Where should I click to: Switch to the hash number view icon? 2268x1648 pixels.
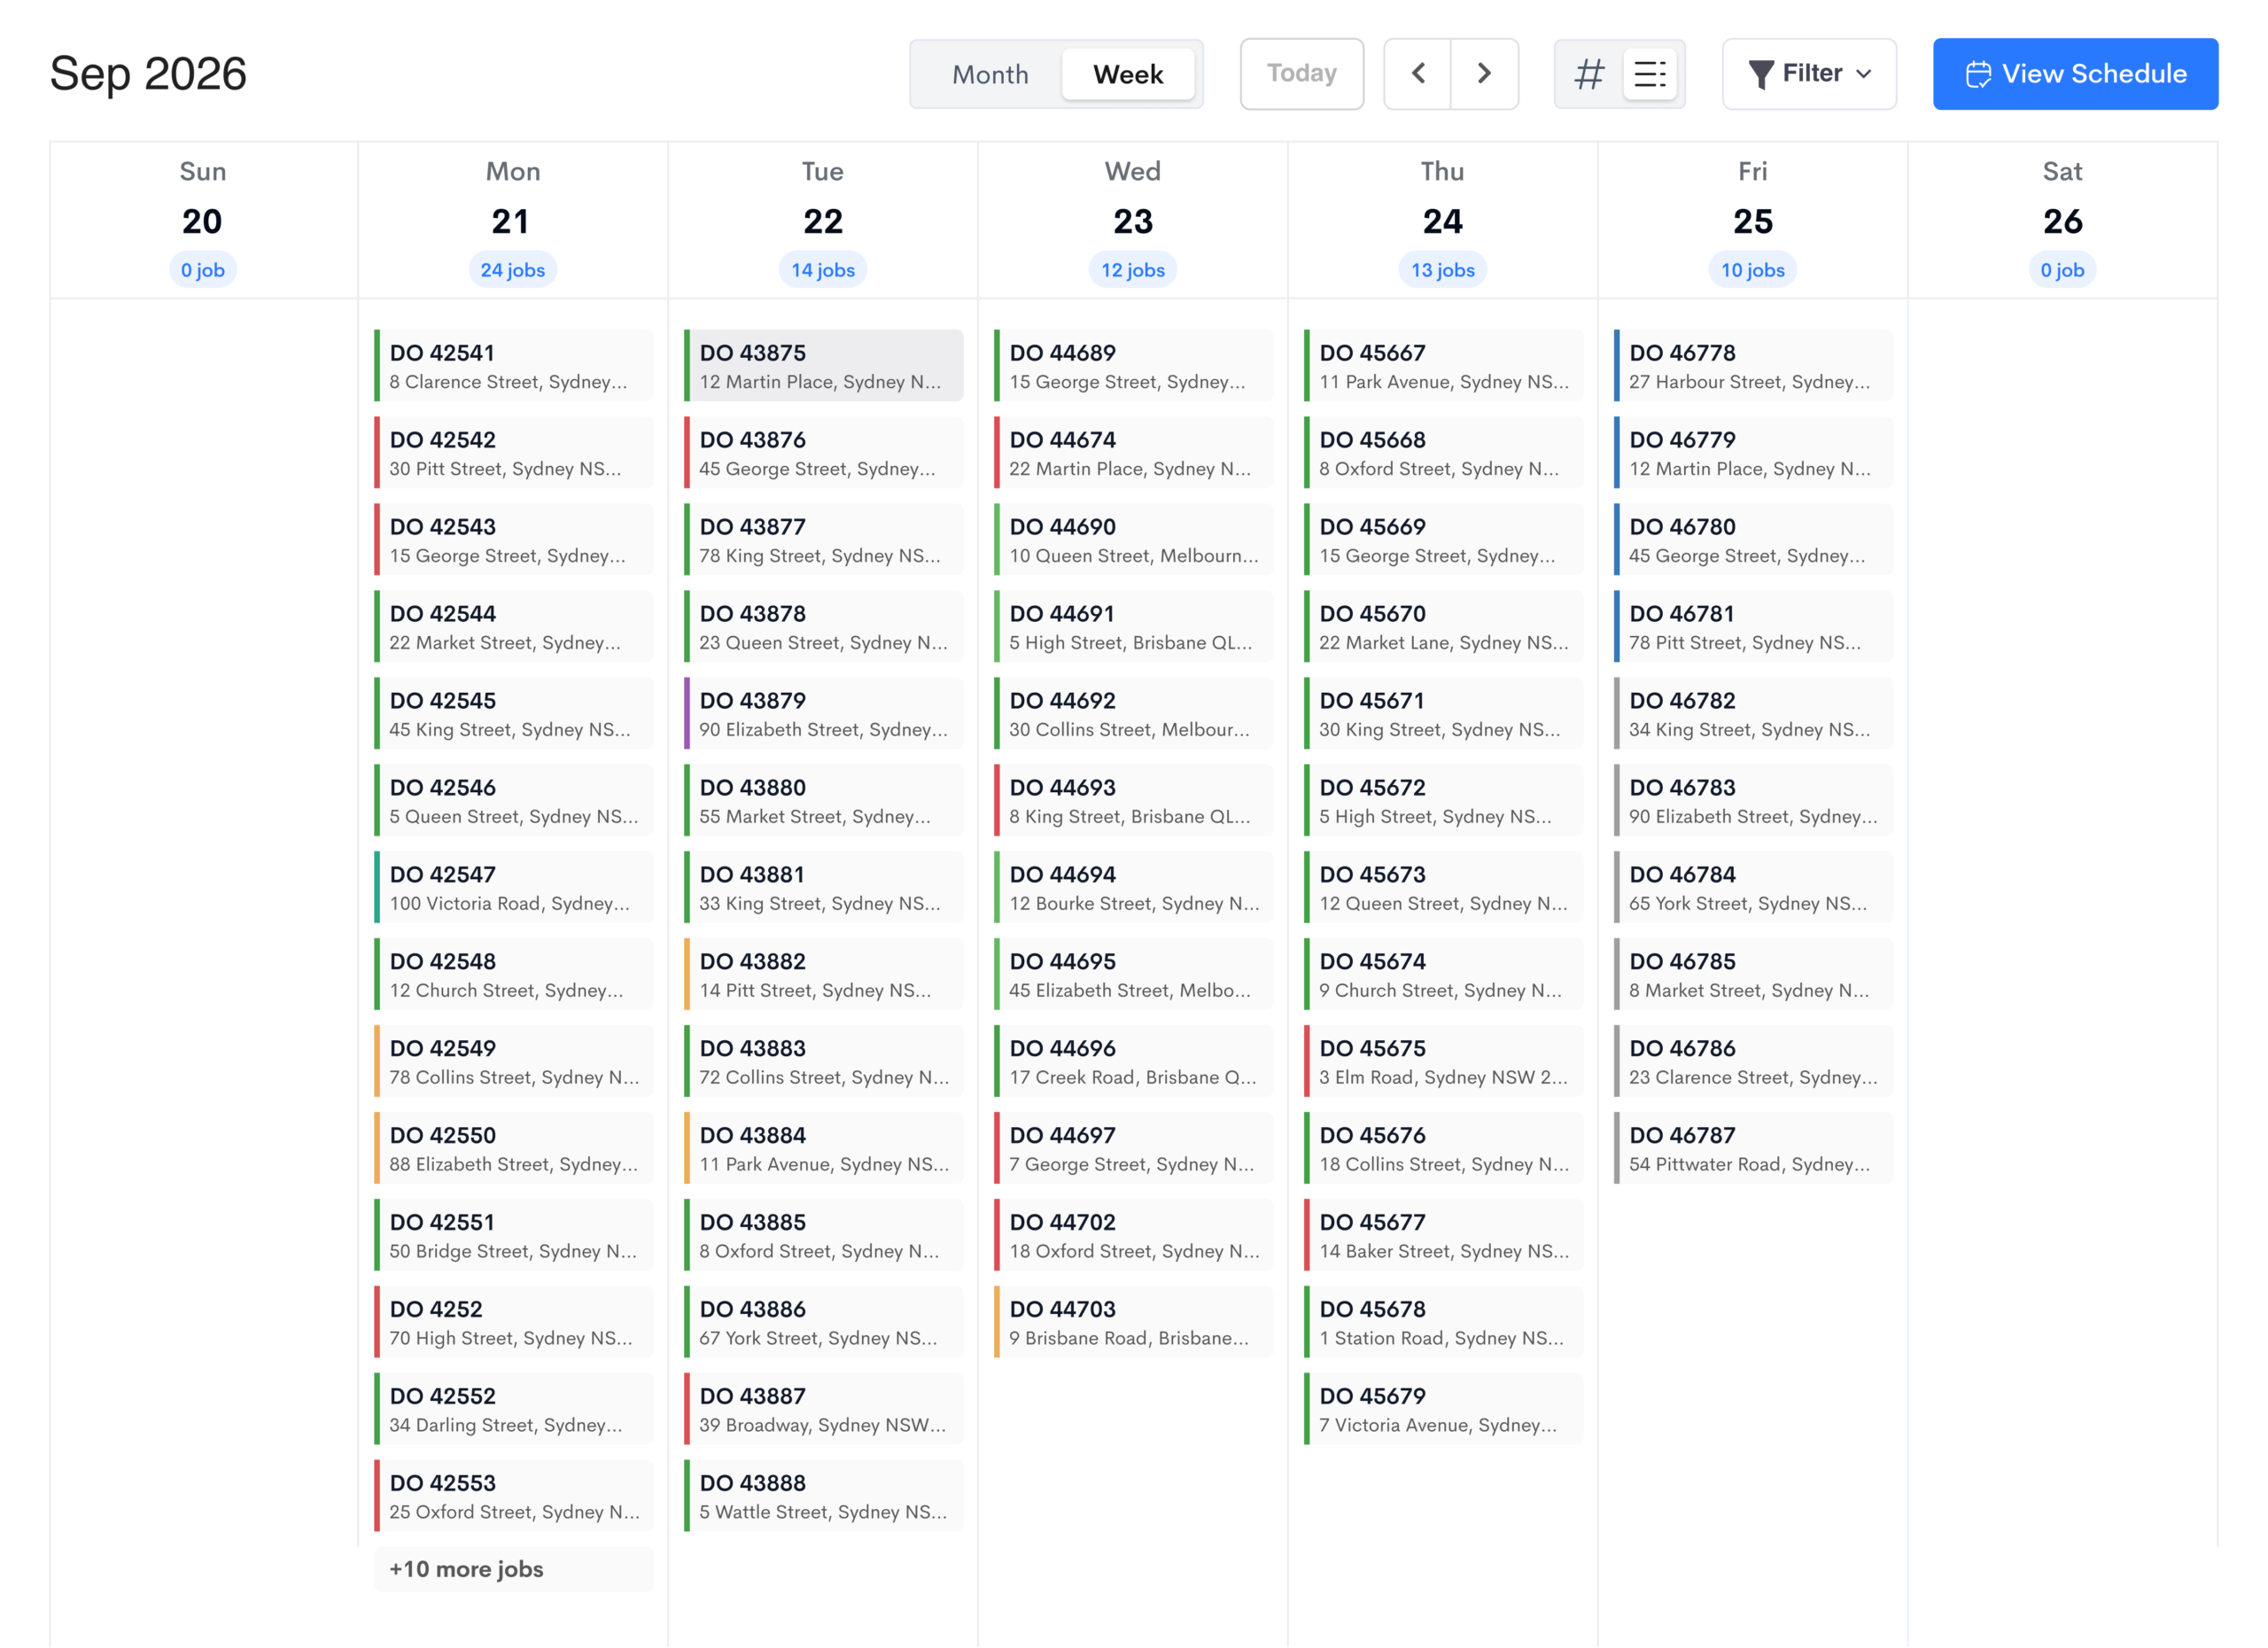(x=1589, y=73)
